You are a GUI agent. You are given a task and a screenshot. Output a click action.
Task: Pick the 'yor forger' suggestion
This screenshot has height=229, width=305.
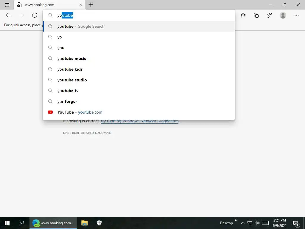click(x=139, y=101)
